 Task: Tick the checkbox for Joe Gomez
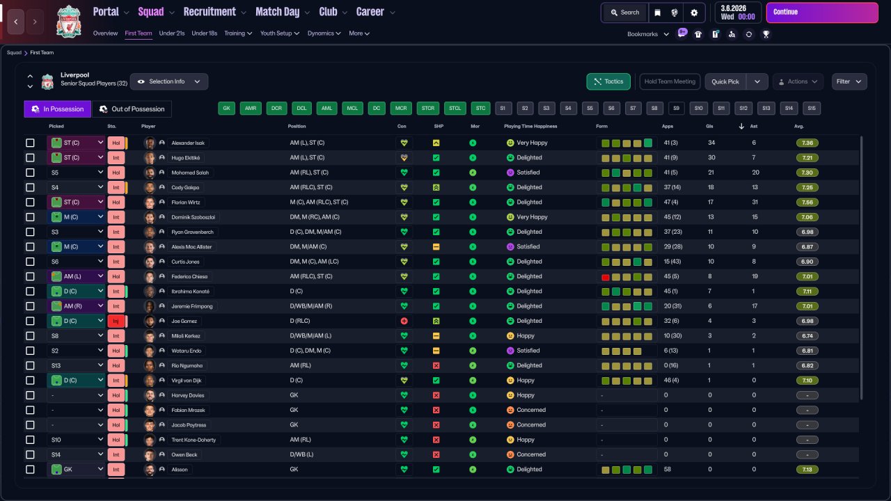30,321
